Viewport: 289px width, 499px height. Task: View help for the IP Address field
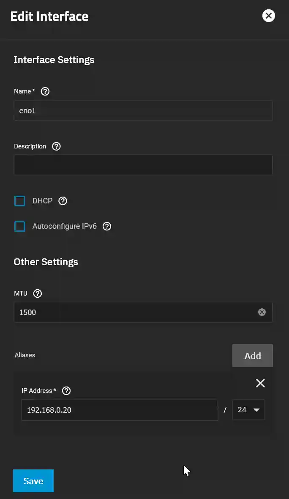[x=66, y=390]
